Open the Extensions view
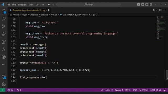This screenshot has height=94, width=168. tap(4, 42)
